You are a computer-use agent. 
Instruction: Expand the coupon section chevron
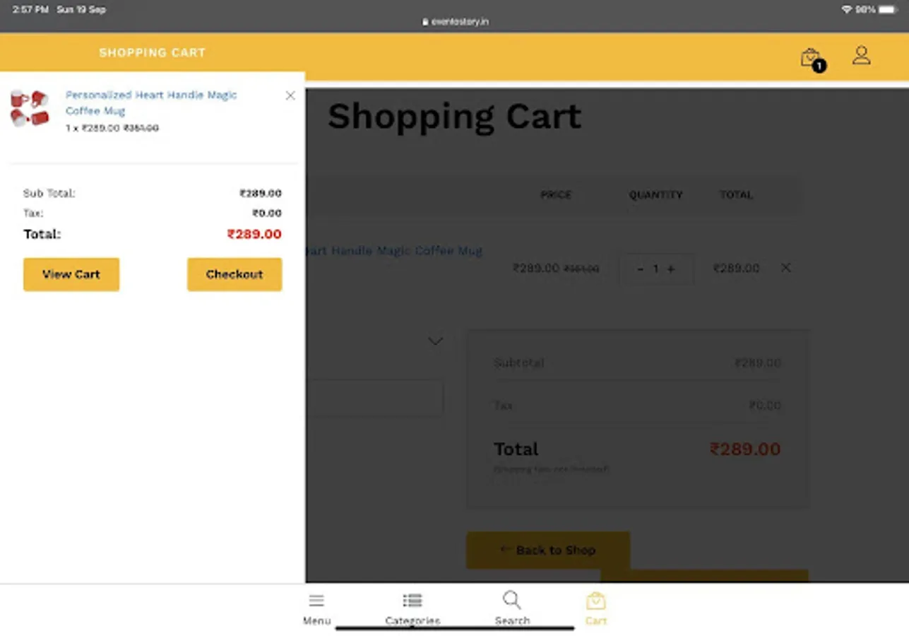click(436, 341)
